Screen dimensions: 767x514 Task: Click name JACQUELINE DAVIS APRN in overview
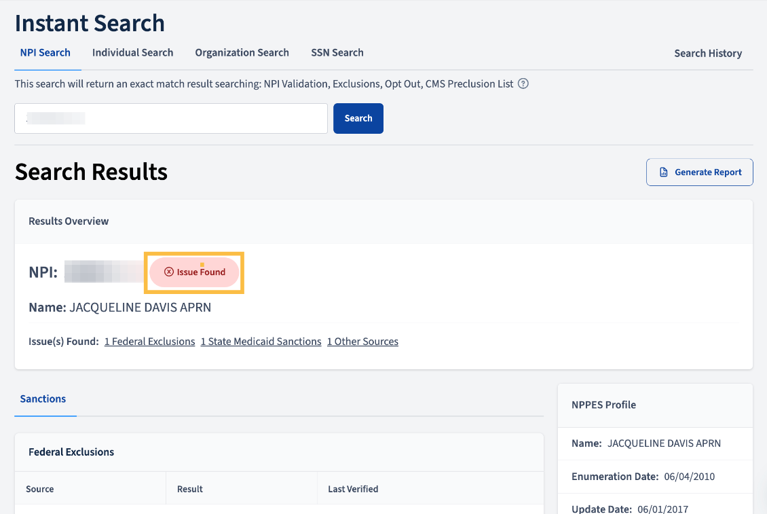click(141, 308)
